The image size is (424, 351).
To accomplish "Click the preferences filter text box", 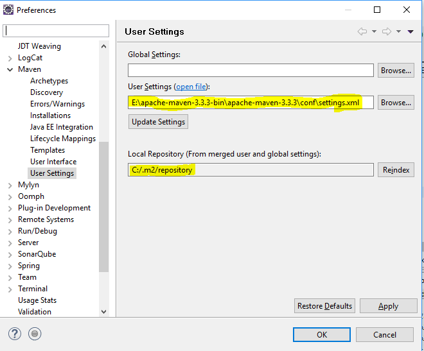I will (56, 31).
